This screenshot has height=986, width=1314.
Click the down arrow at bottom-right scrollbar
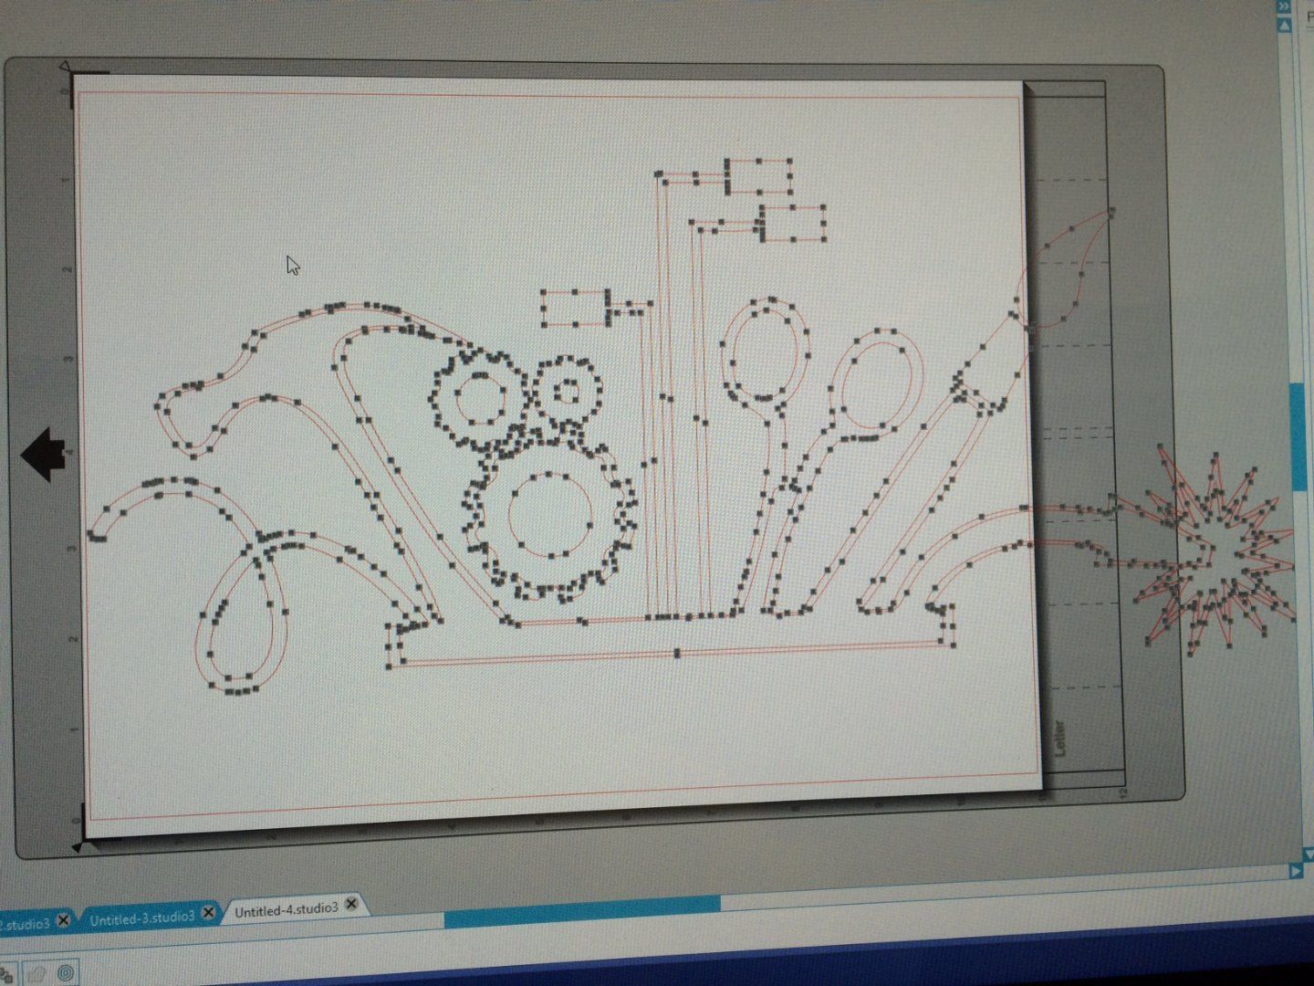pos(1308,855)
